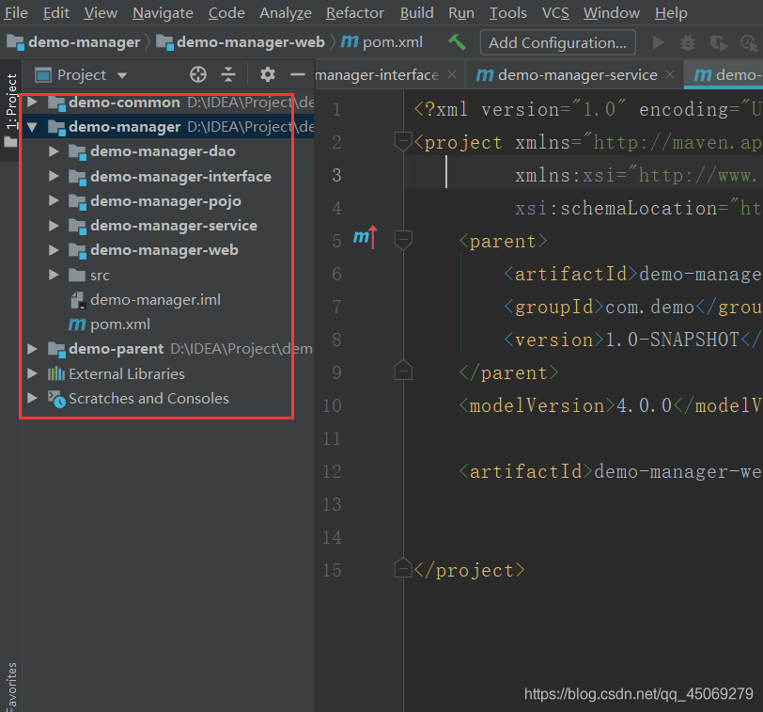
Task: Click the Collapse All icon in Project panel
Action: (x=229, y=75)
